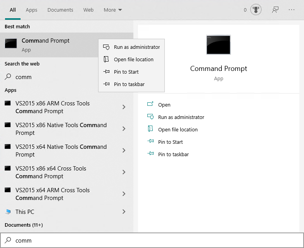Click Run as administrator in right panel
This screenshot has width=304, height=248.
181,117
